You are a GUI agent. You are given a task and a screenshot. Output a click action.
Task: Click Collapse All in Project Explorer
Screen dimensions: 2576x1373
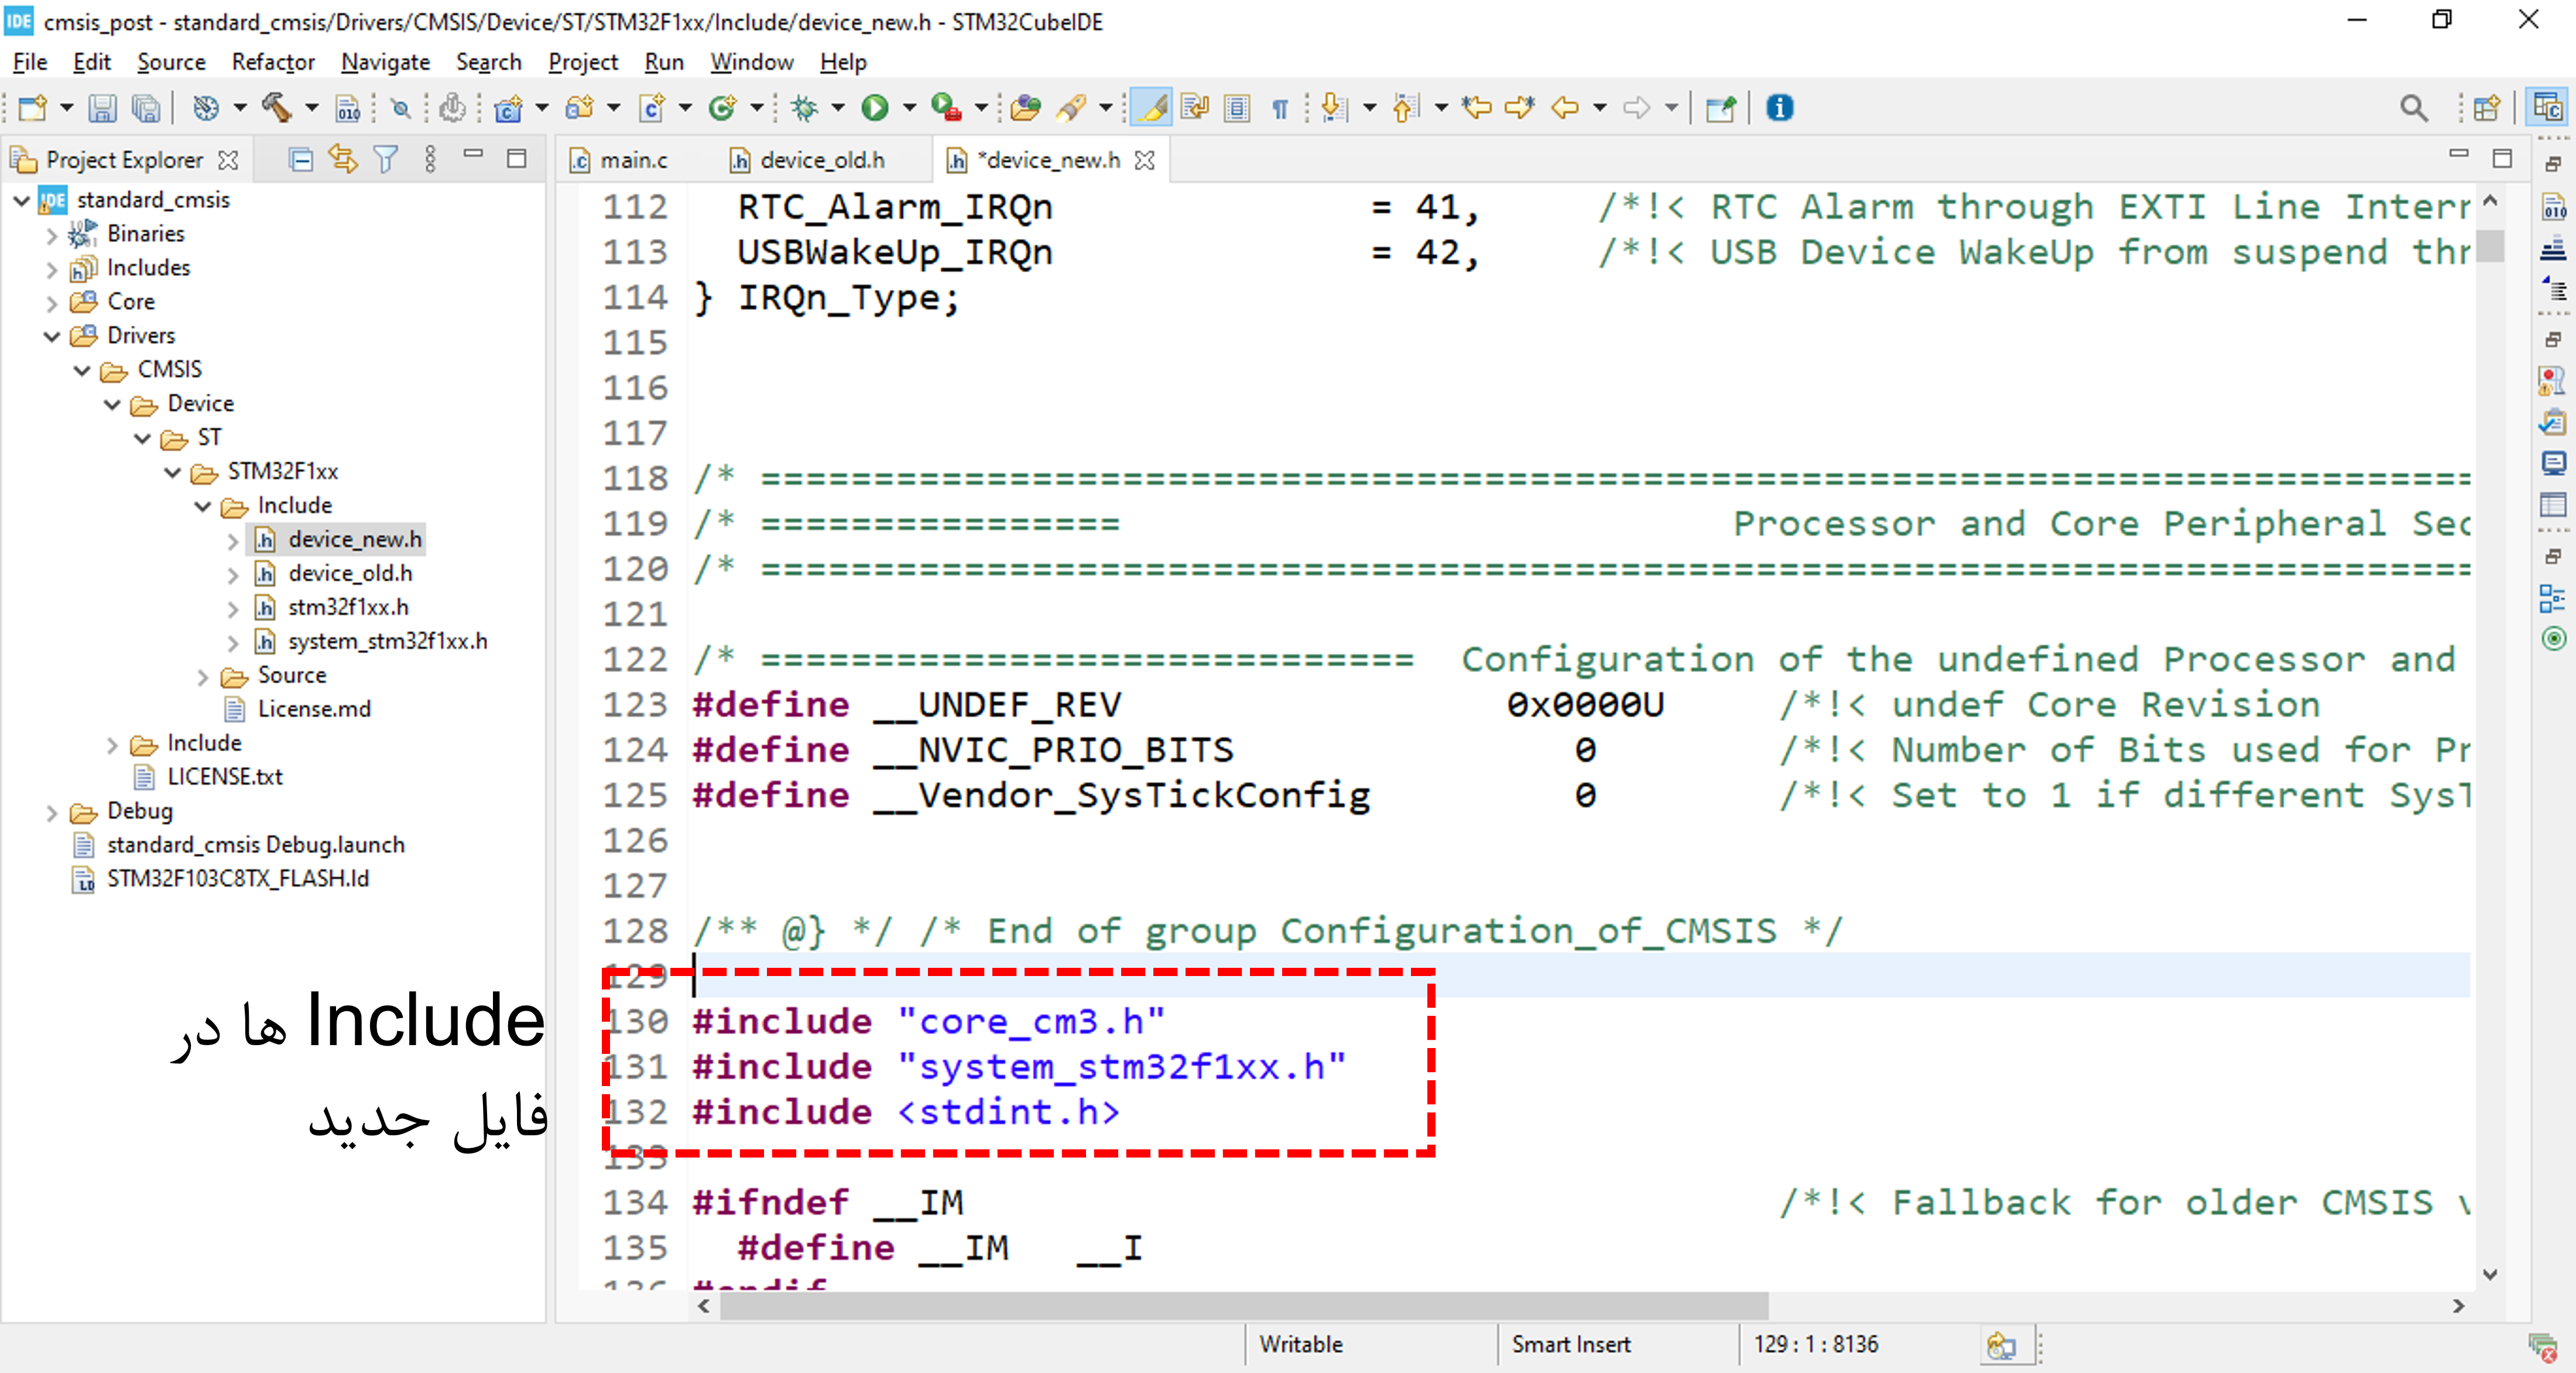[300, 159]
